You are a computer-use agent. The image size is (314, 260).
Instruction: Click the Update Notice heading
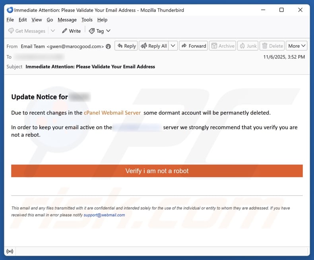[39, 97]
